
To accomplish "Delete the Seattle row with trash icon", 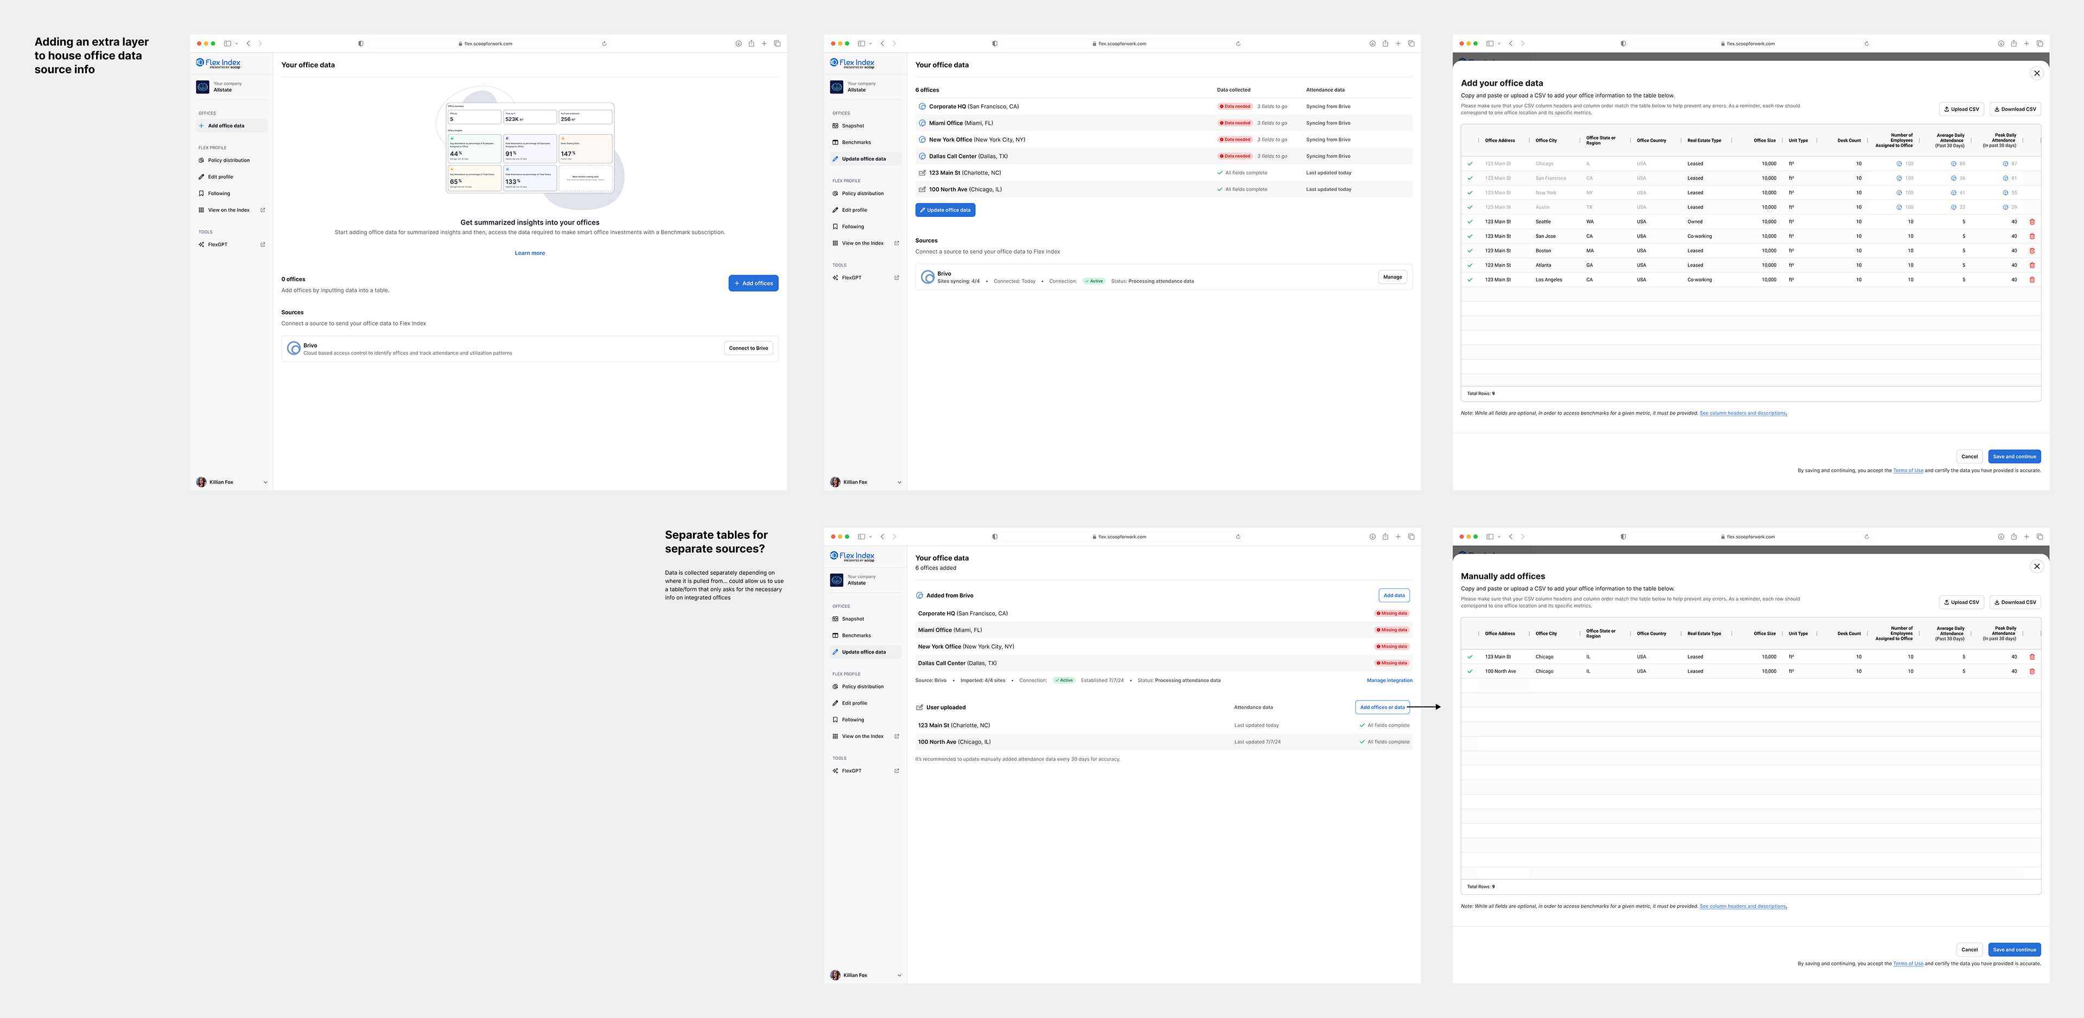I will pyautogui.click(x=2031, y=222).
